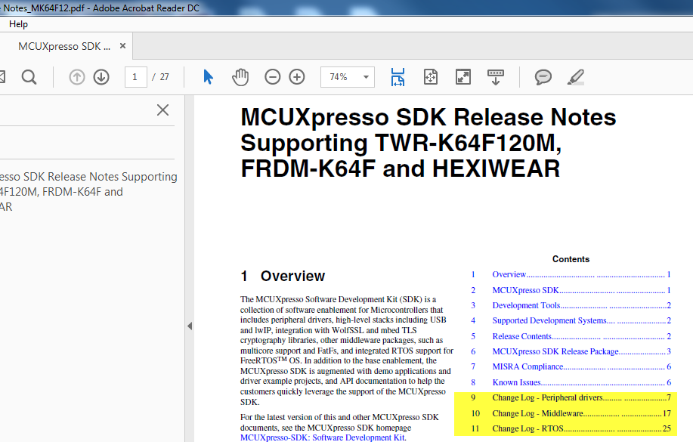Go to MCUXpresso SDK Release Package entry
Screen dimensions: 693x442
pyautogui.click(x=571, y=351)
